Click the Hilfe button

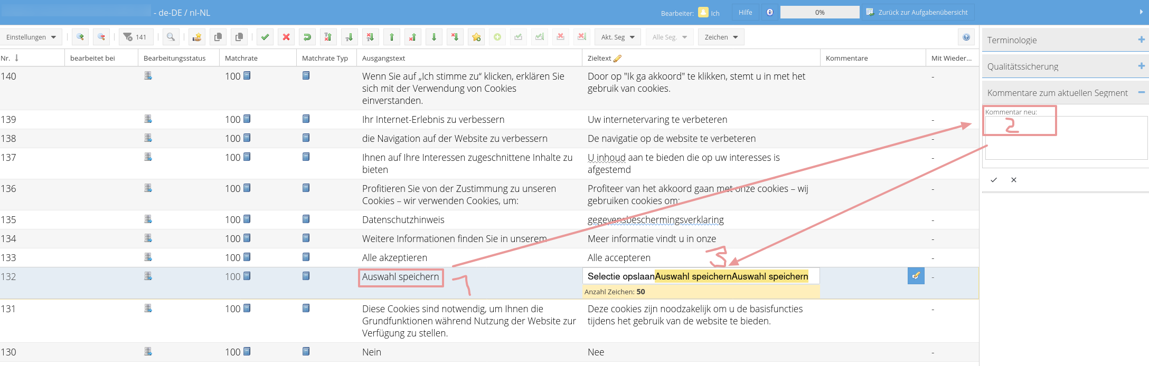(x=745, y=12)
